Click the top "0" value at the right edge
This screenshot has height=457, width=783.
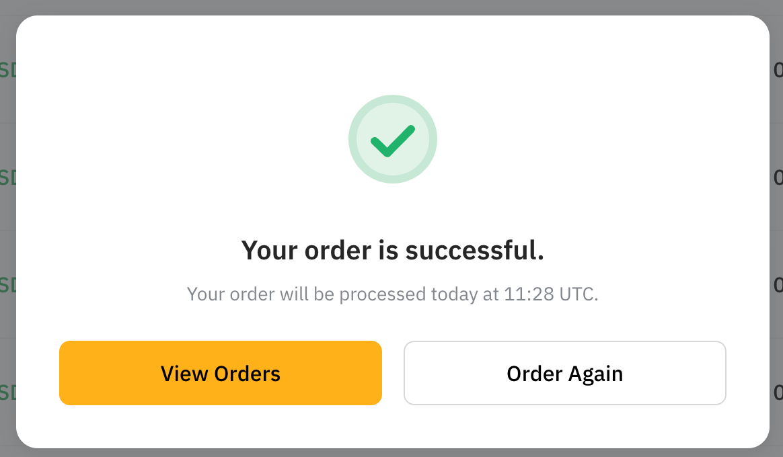(x=780, y=69)
